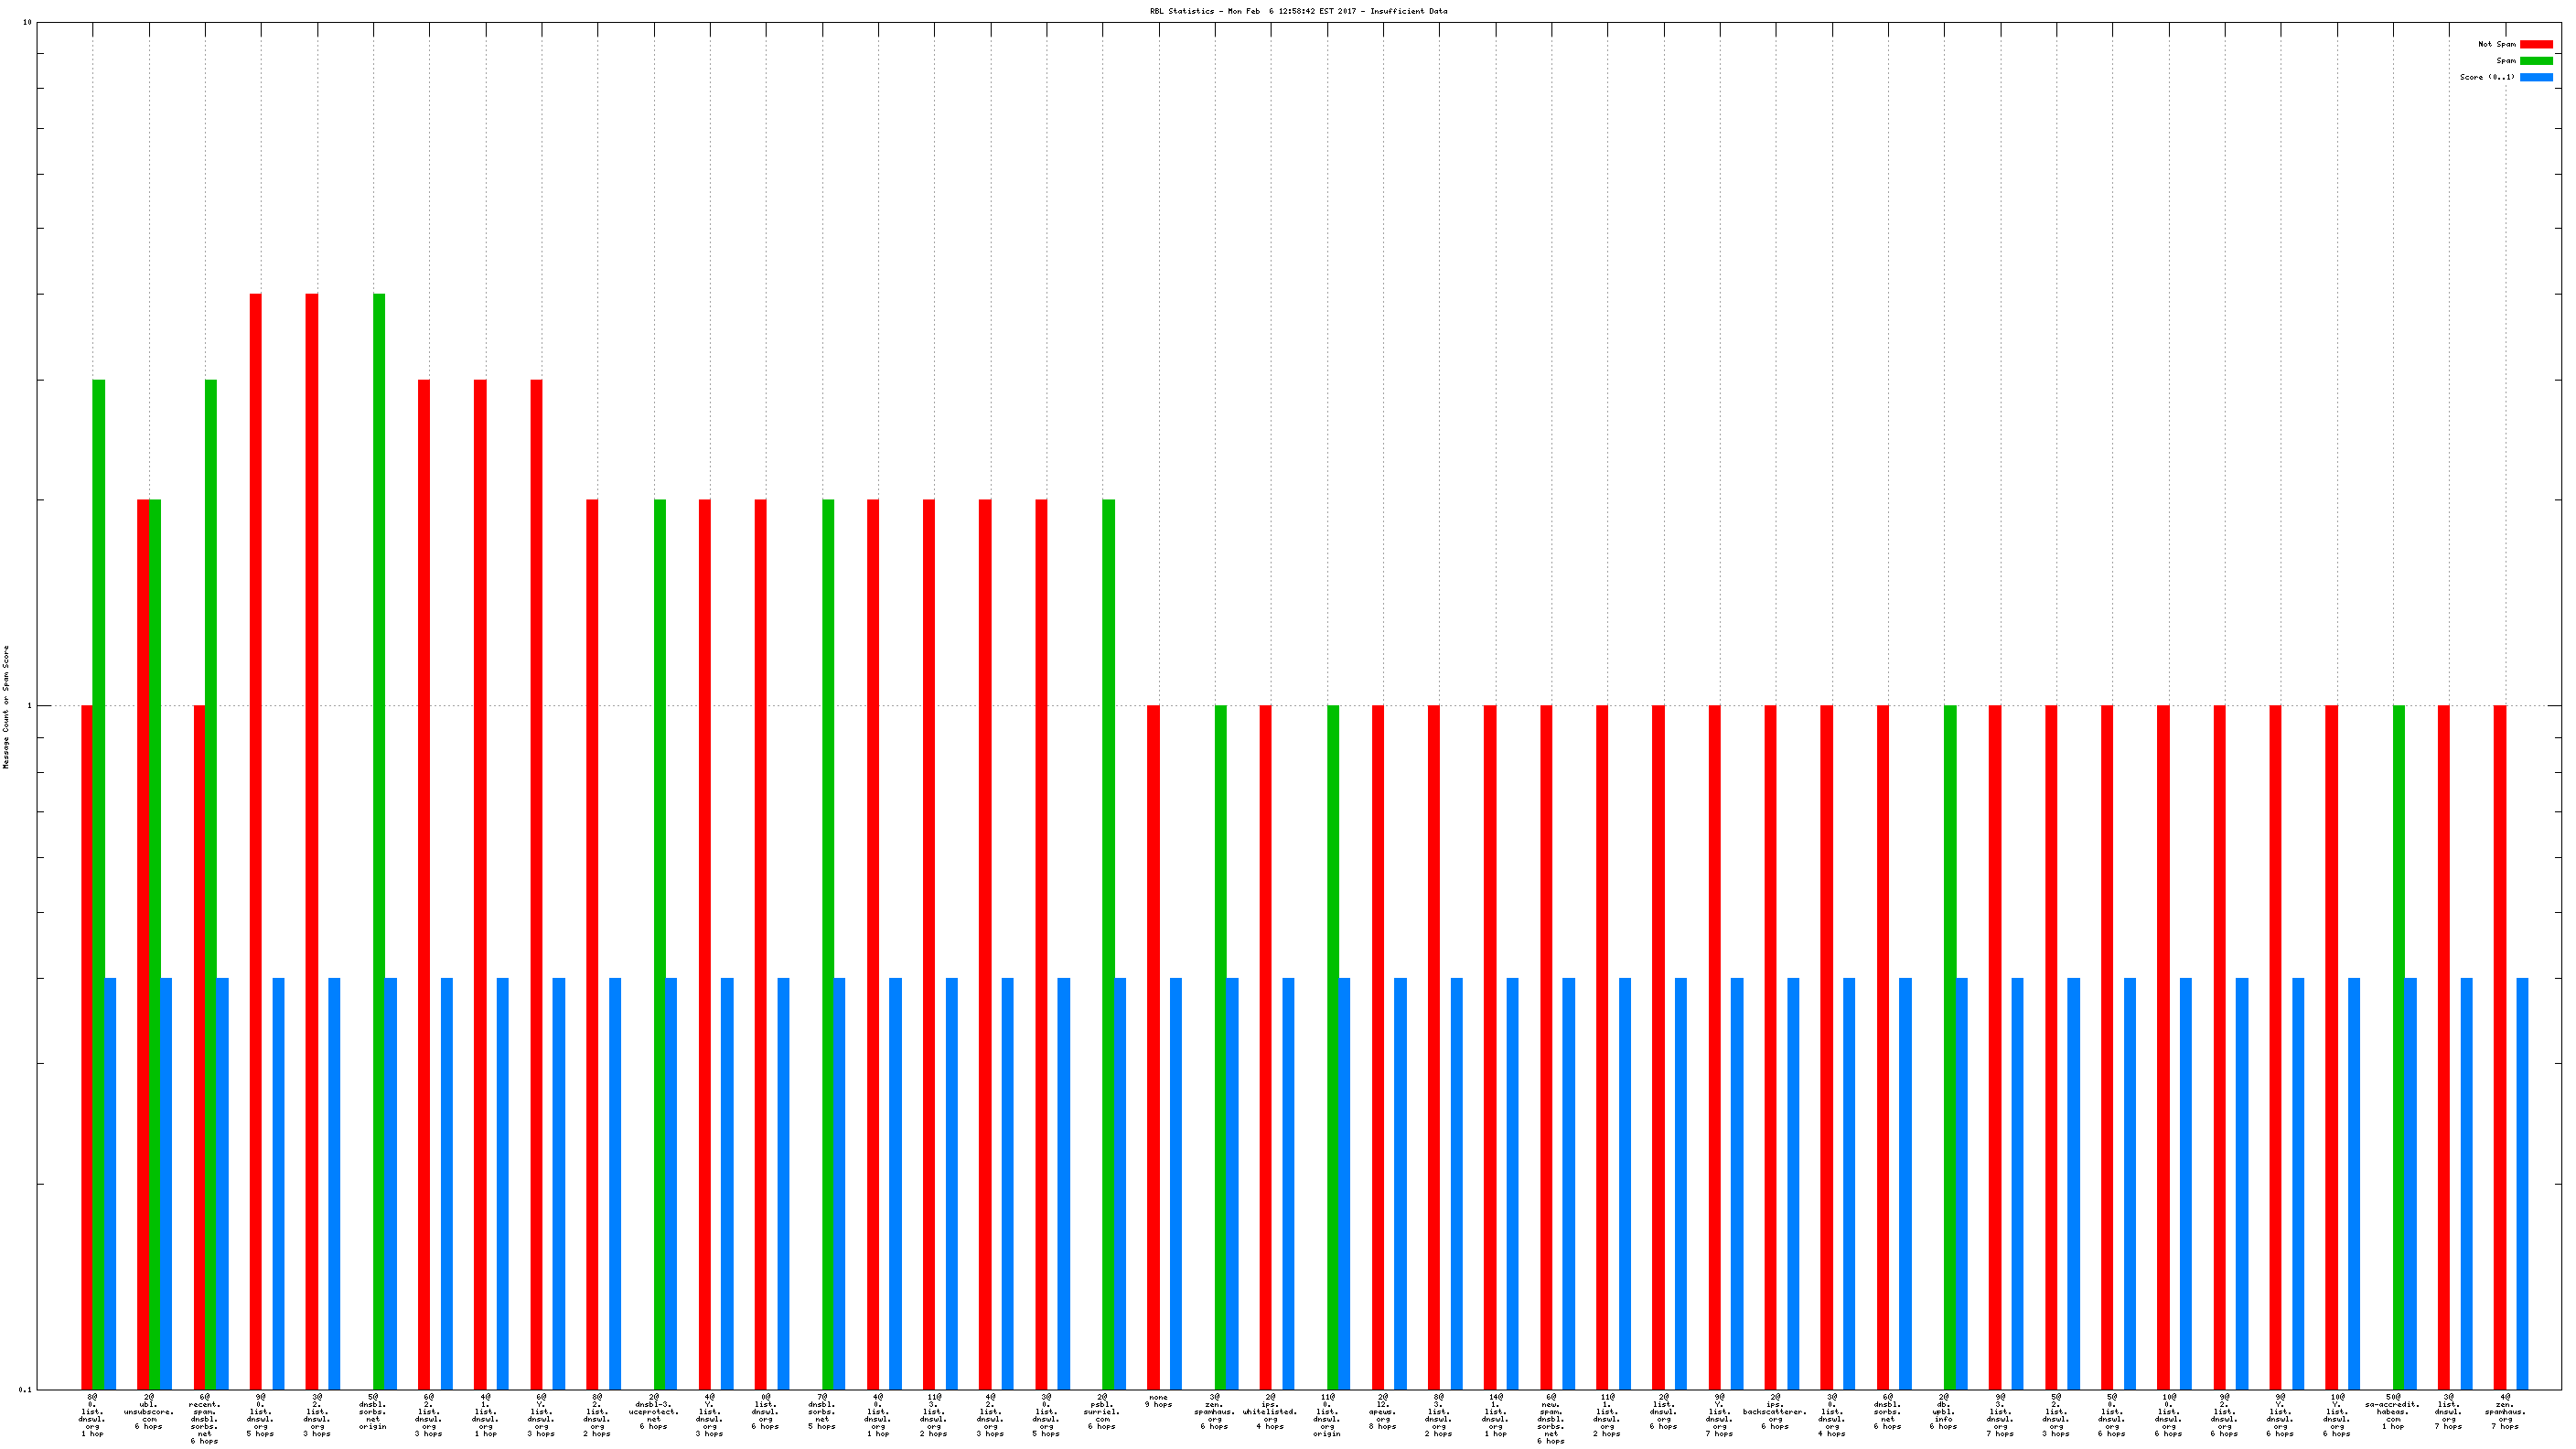
Task: Click the green Spam legend swatch
Action: point(2535,61)
